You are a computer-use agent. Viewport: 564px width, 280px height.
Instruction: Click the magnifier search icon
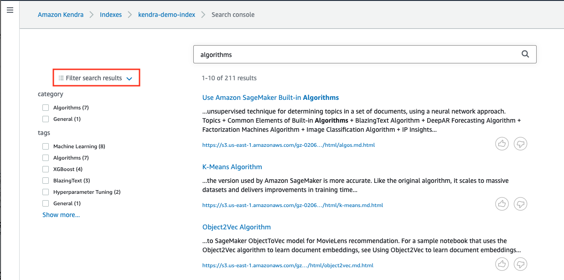point(525,54)
